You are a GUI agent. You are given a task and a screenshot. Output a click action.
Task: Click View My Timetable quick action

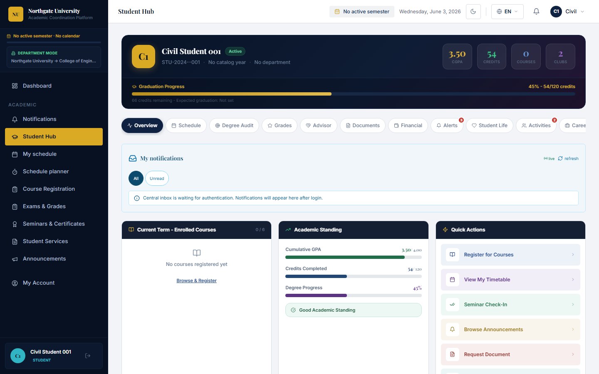tap(510, 280)
